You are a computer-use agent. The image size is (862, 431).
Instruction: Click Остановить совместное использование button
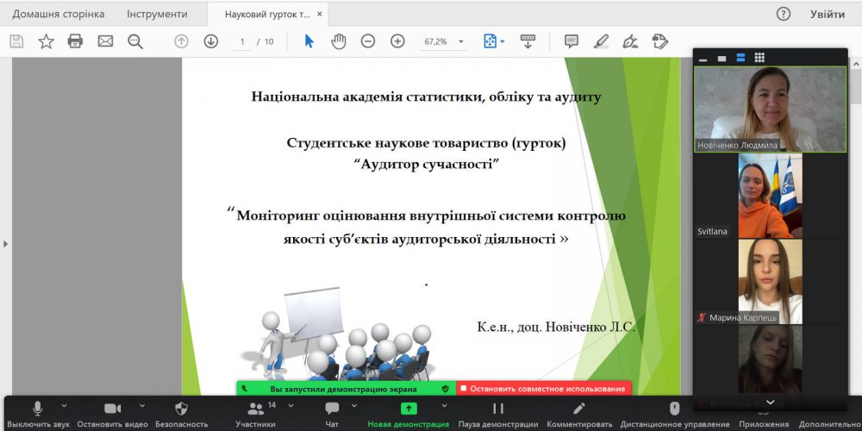544,389
